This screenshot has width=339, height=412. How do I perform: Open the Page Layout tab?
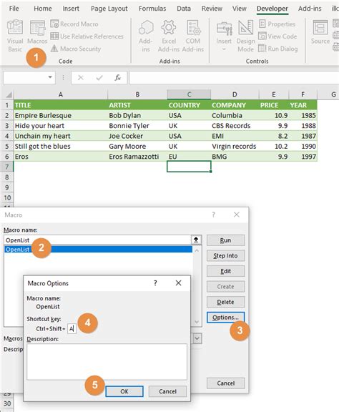[x=109, y=9]
